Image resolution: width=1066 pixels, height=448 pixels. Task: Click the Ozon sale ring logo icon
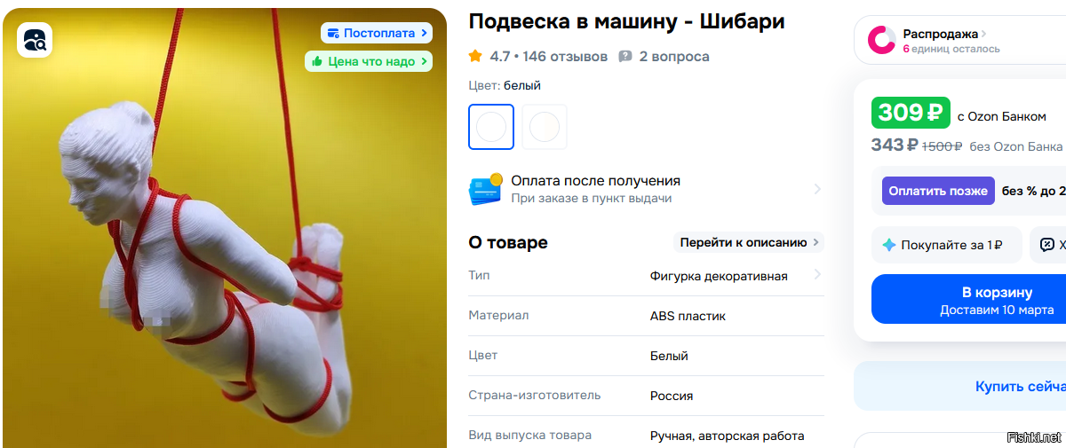[882, 40]
